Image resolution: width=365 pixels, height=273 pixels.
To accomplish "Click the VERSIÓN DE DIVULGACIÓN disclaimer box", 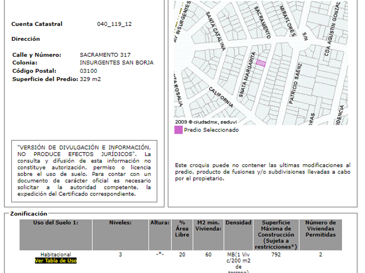I will tap(84, 171).
